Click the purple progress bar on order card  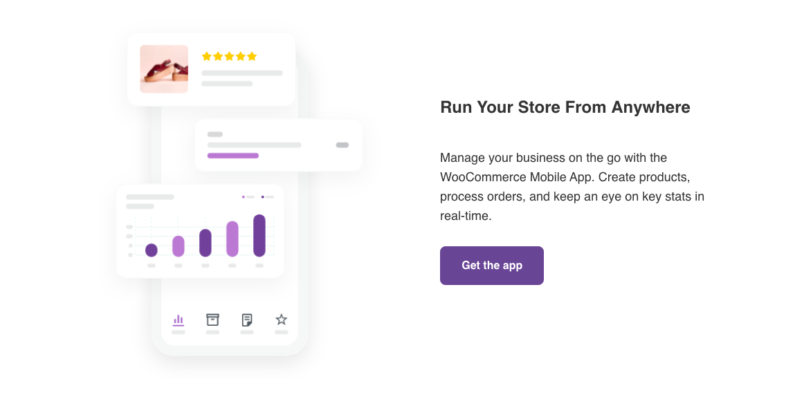pyautogui.click(x=232, y=156)
